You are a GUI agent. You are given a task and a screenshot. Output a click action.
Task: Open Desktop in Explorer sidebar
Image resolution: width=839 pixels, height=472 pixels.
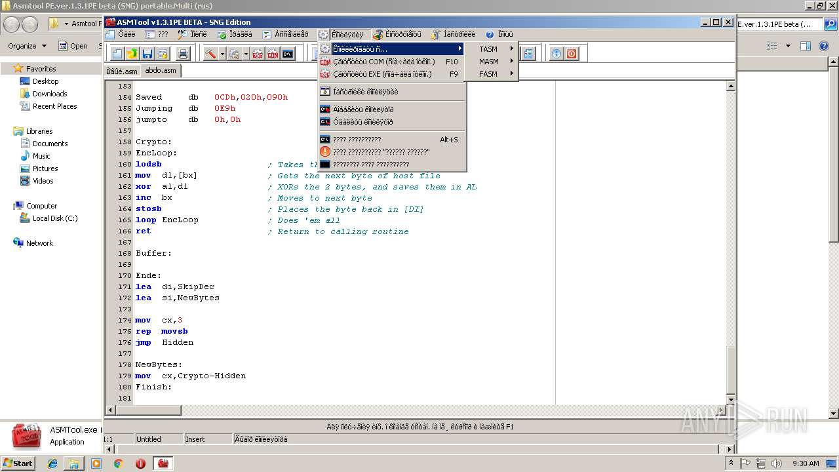pos(45,81)
